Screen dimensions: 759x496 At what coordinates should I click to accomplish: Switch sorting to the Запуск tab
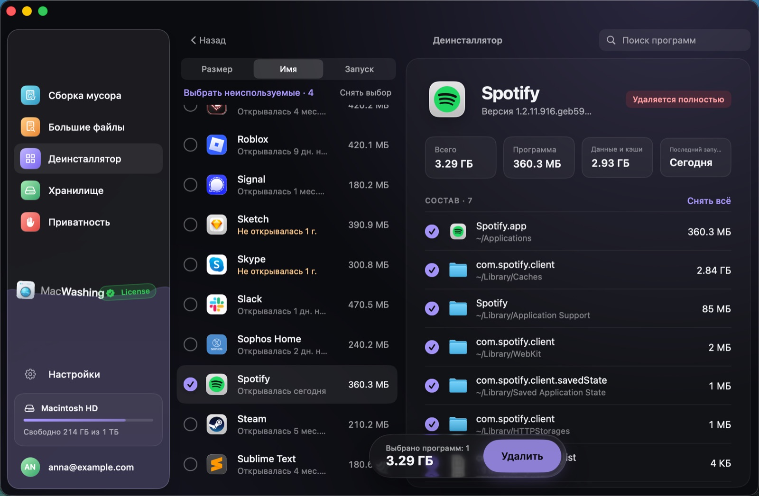point(359,69)
